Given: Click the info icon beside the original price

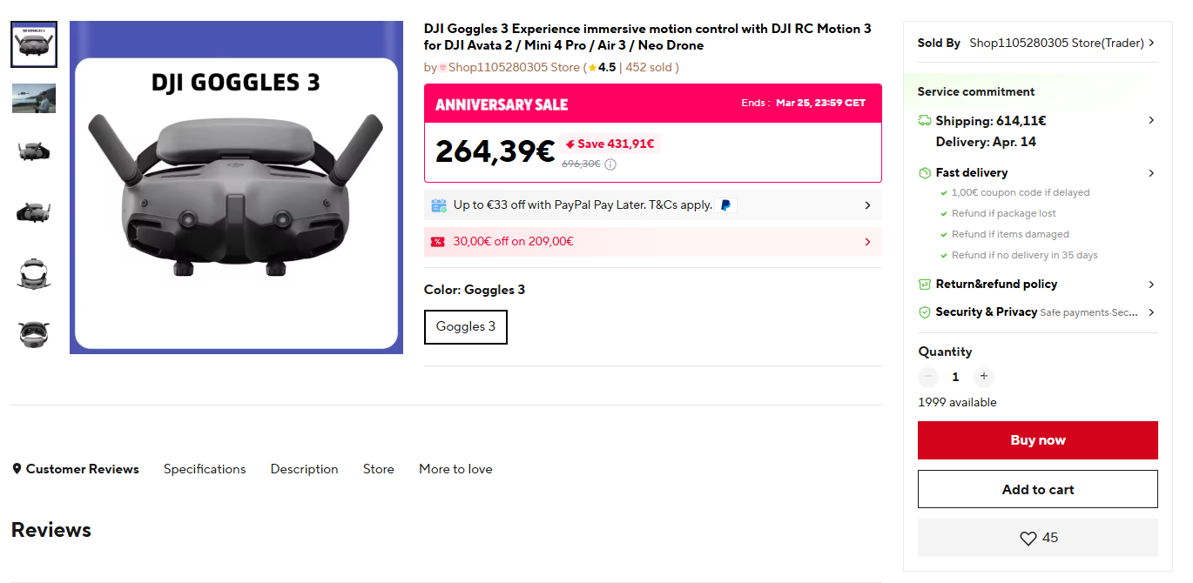Looking at the screenshot, I should [x=610, y=164].
